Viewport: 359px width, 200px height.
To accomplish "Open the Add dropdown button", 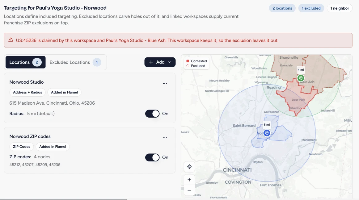I will (x=160, y=62).
